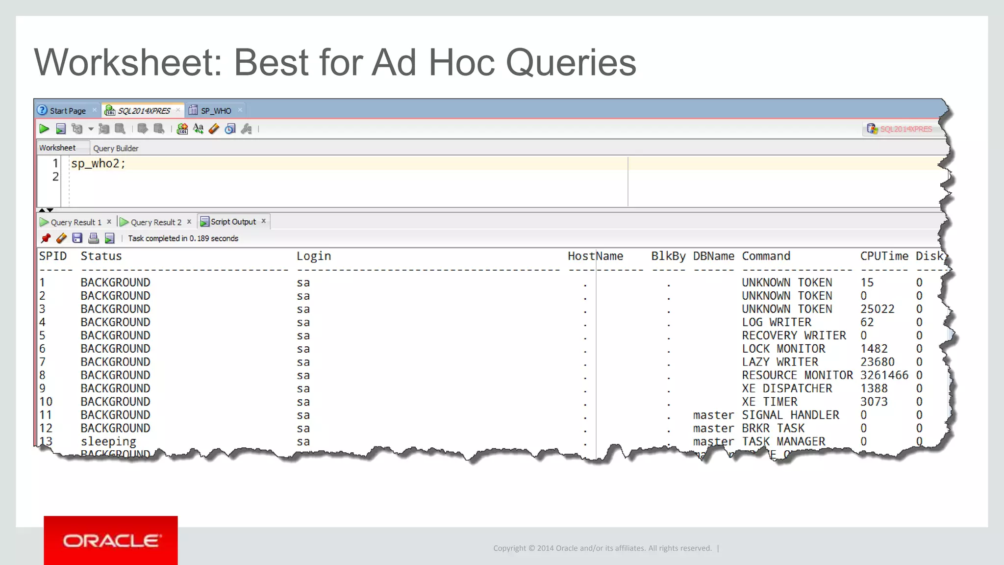Clear the script output with the eraser icon
The image size is (1004, 565).
click(x=61, y=238)
